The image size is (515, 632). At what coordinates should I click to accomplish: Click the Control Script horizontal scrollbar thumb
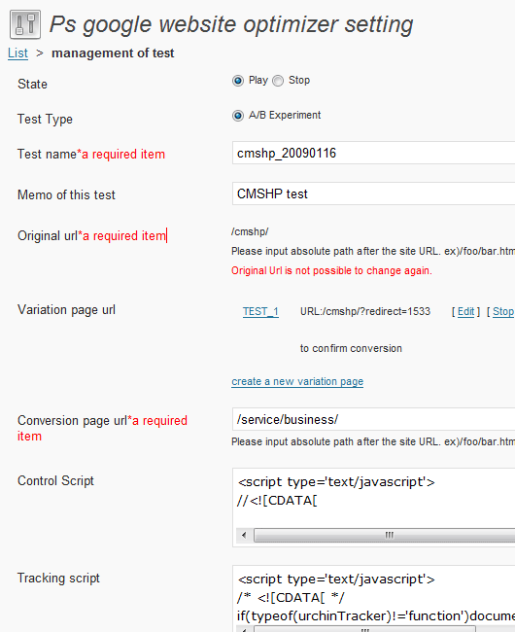[385, 536]
